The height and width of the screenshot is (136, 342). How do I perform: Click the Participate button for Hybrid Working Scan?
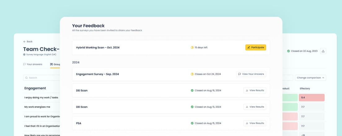[x=256, y=47]
